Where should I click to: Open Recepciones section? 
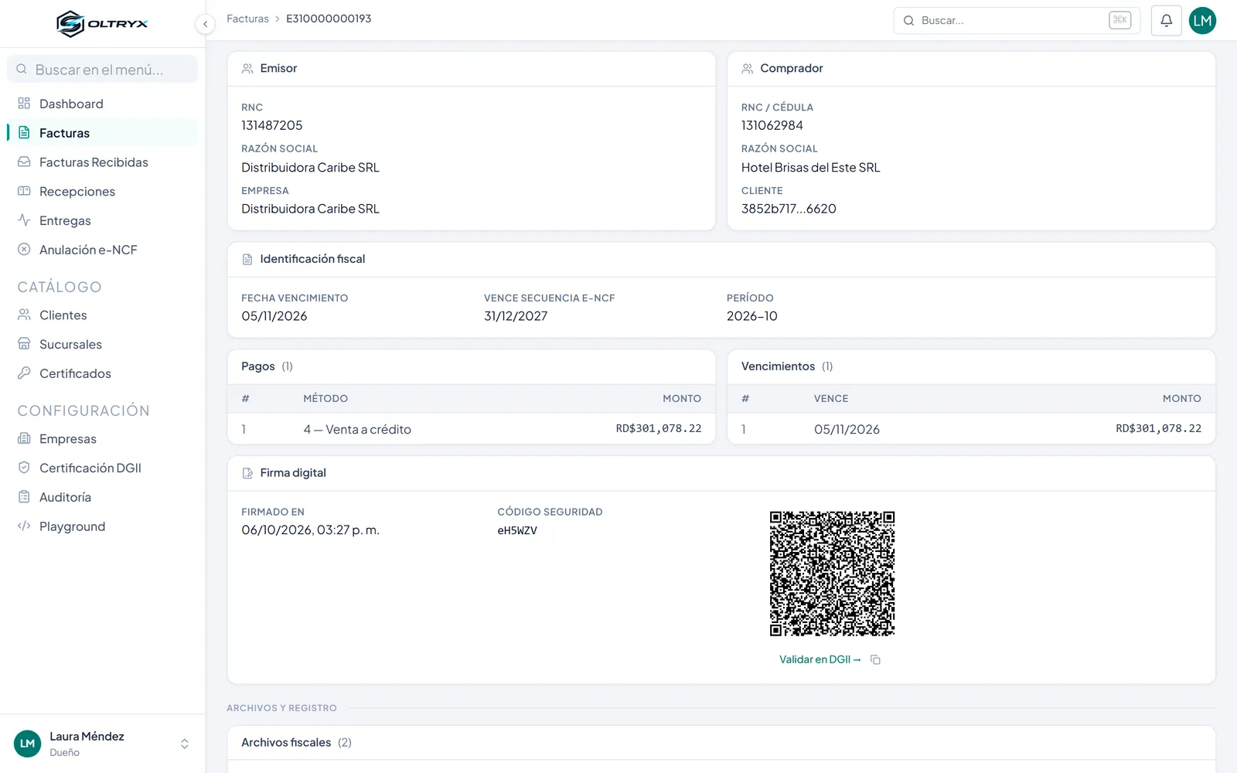coord(102,192)
